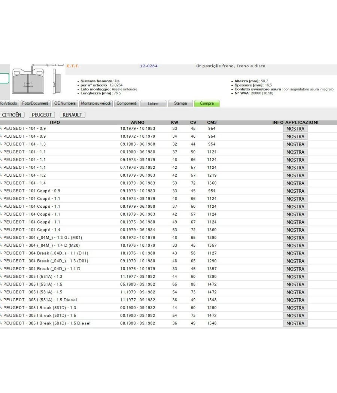
Task: Select the Montato su veicoli tab
Action: (96, 103)
